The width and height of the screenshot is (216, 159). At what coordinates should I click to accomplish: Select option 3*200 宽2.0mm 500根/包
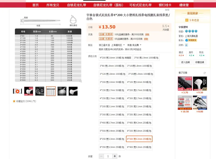112,82
